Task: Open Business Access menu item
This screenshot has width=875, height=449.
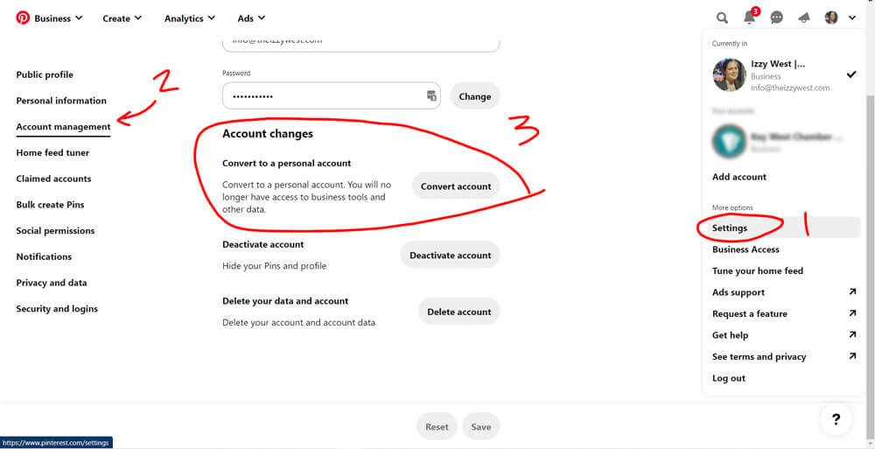Action: (745, 249)
